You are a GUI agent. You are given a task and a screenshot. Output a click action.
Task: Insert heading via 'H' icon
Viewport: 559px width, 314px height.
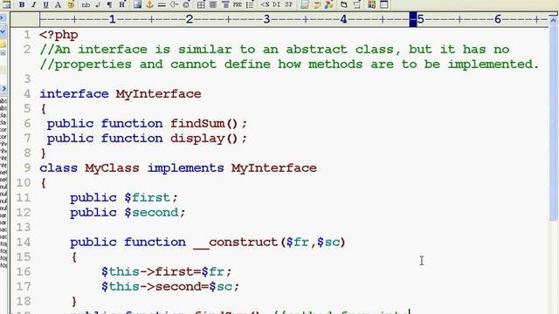(x=122, y=4)
